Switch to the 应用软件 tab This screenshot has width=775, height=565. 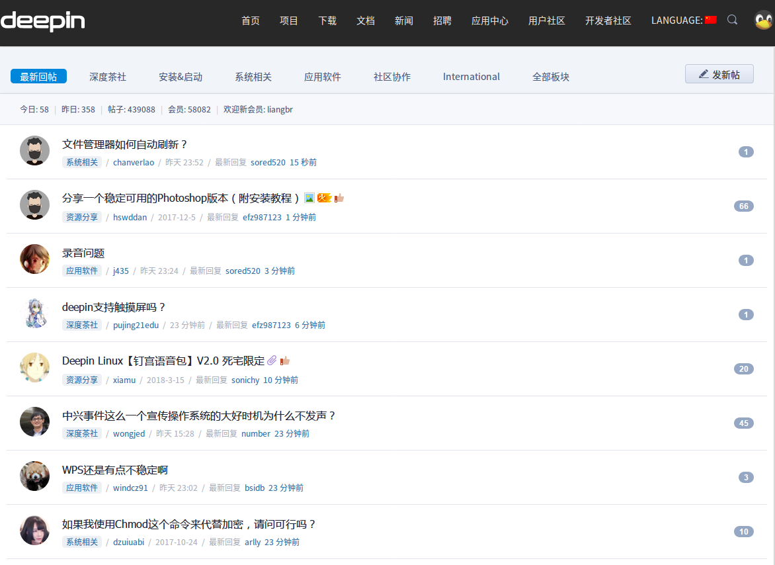click(x=322, y=77)
